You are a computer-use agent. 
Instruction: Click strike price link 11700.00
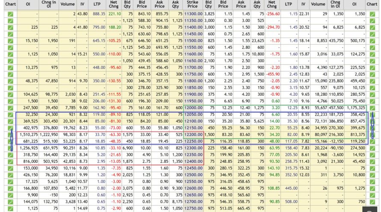pos(193,67)
